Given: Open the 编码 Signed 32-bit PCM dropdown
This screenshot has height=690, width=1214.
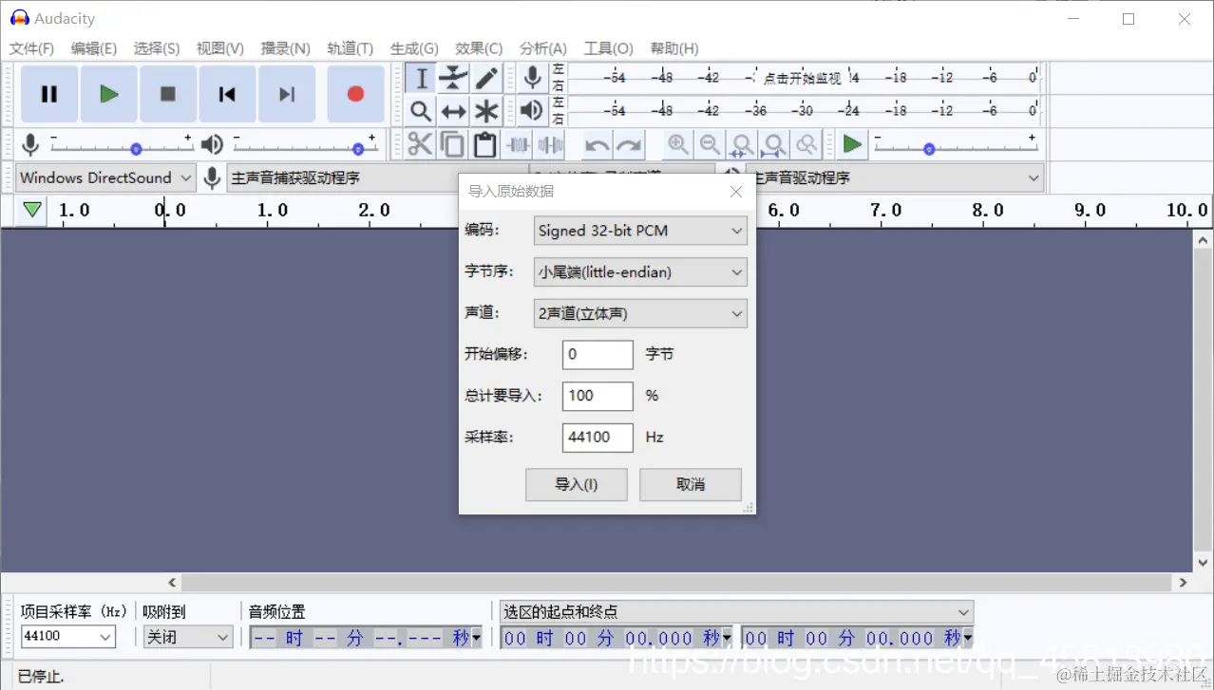Looking at the screenshot, I should tap(640, 231).
